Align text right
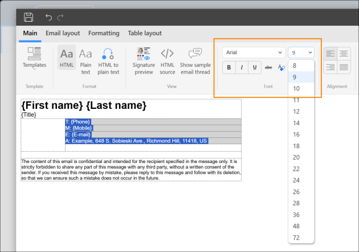 [x=330, y=67]
